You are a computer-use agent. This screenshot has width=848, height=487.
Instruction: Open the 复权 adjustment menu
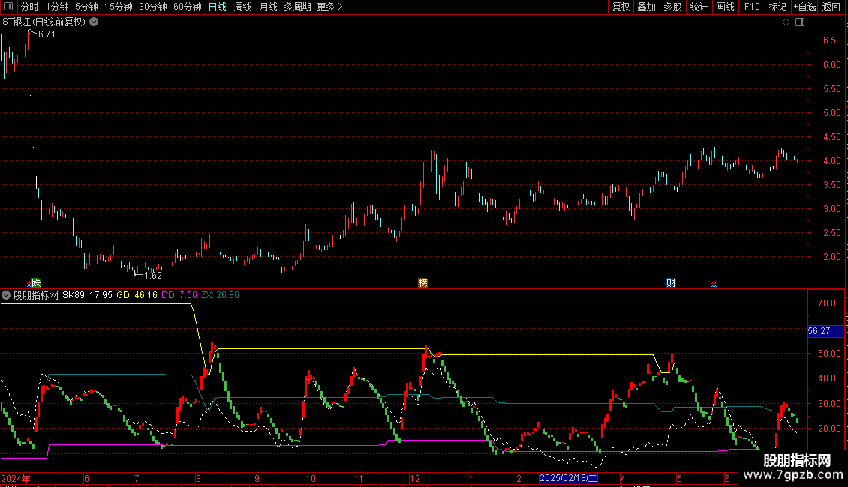tap(621, 7)
